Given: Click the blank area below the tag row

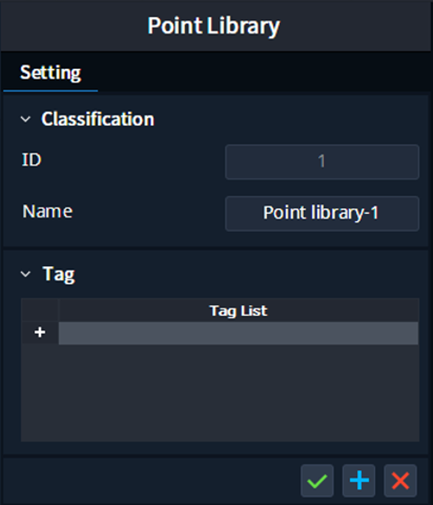Looking at the screenshot, I should [x=221, y=393].
